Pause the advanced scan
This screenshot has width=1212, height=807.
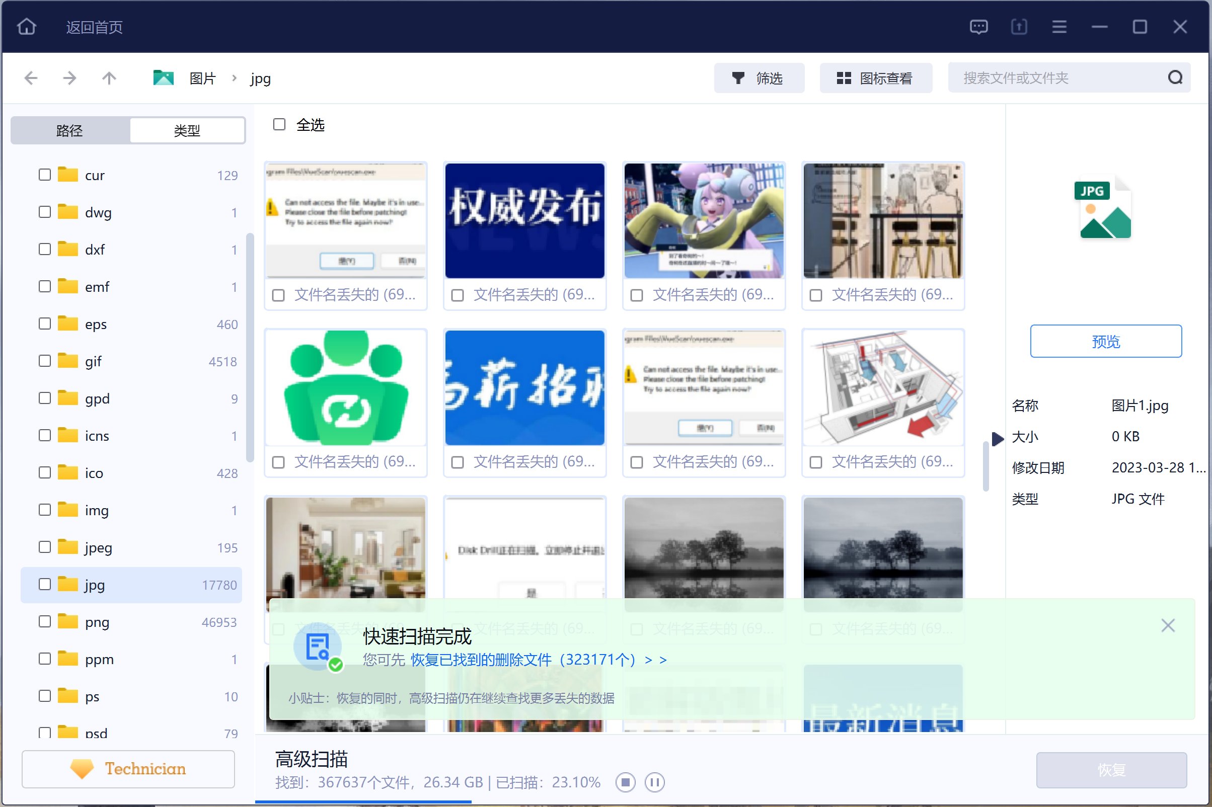(654, 782)
